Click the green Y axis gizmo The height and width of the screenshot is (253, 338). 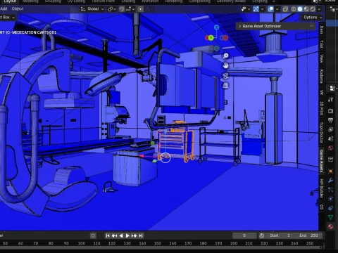(211, 38)
